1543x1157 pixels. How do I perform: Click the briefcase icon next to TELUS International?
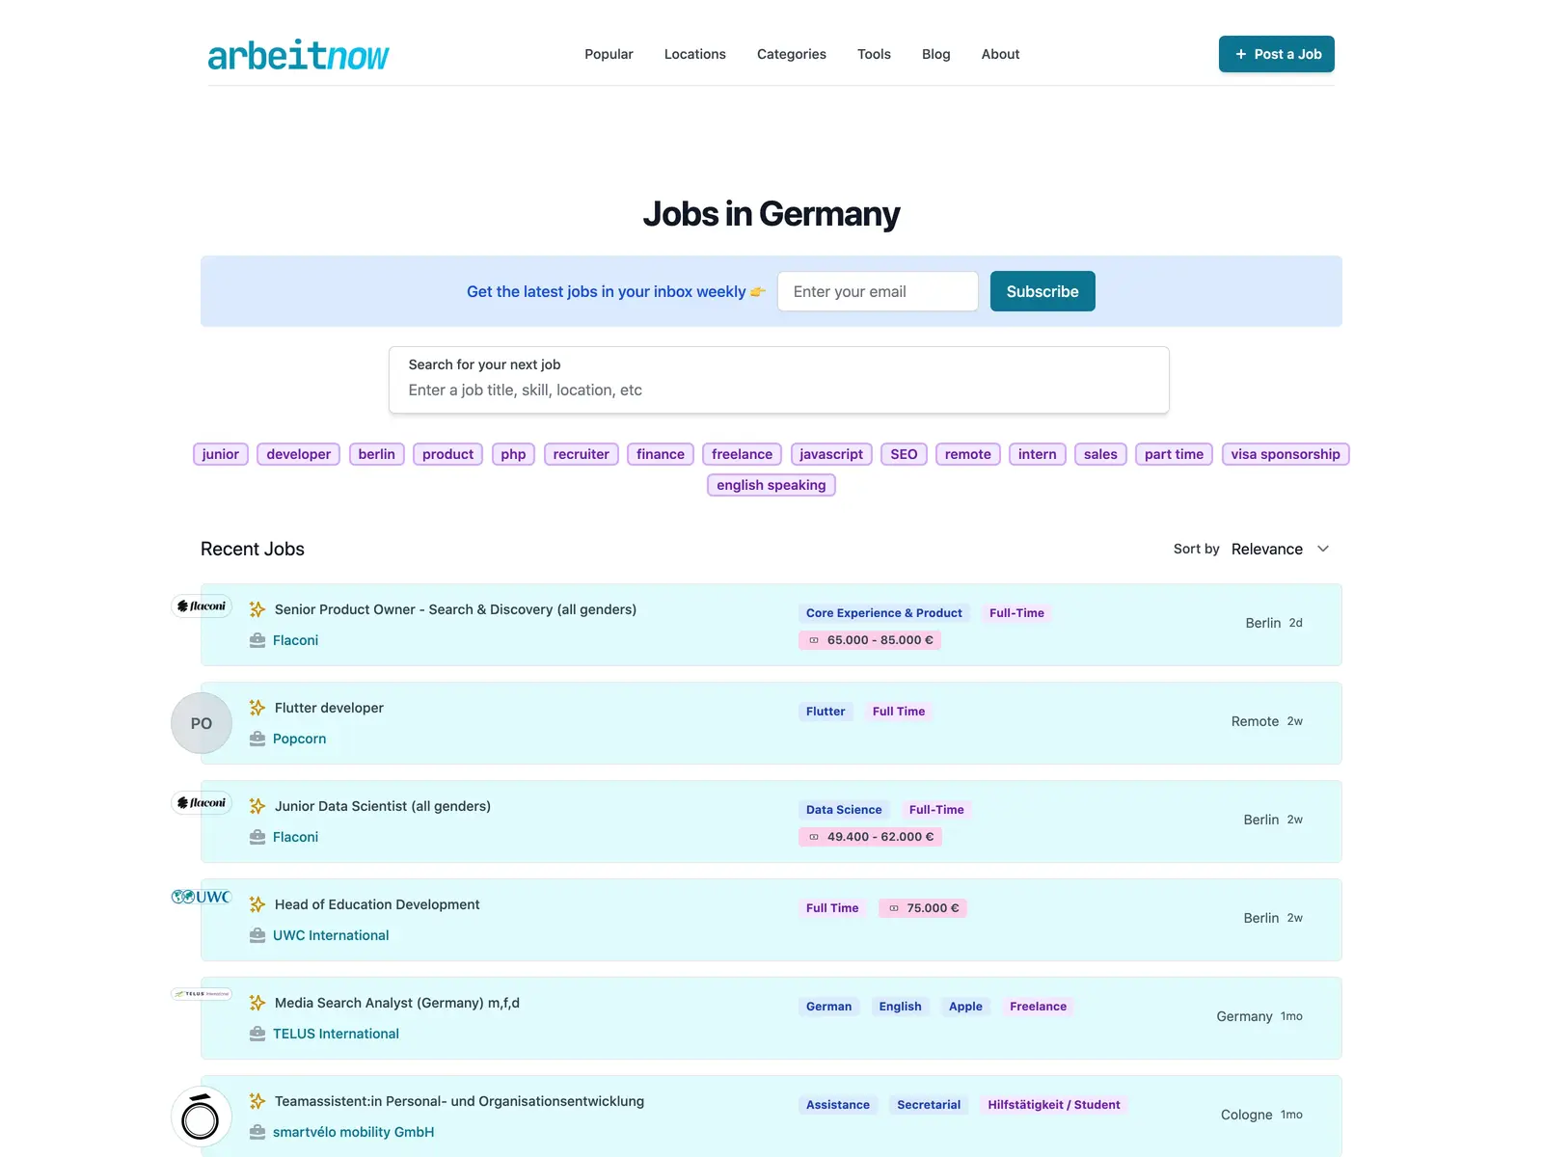(x=257, y=1034)
